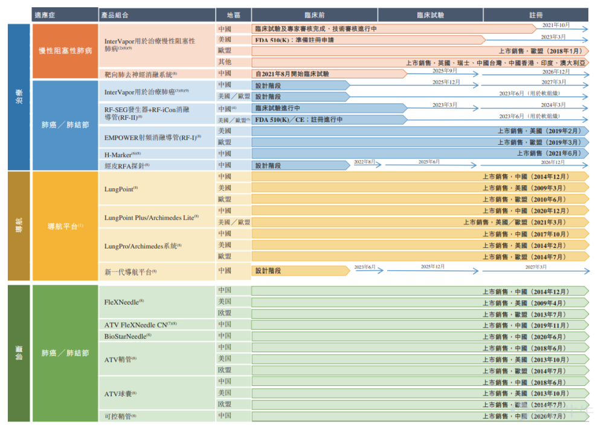This screenshot has height=430, width=604.
Task: Click the 上市銷售，中國（2020年12月） bar
Action: (x=420, y=210)
